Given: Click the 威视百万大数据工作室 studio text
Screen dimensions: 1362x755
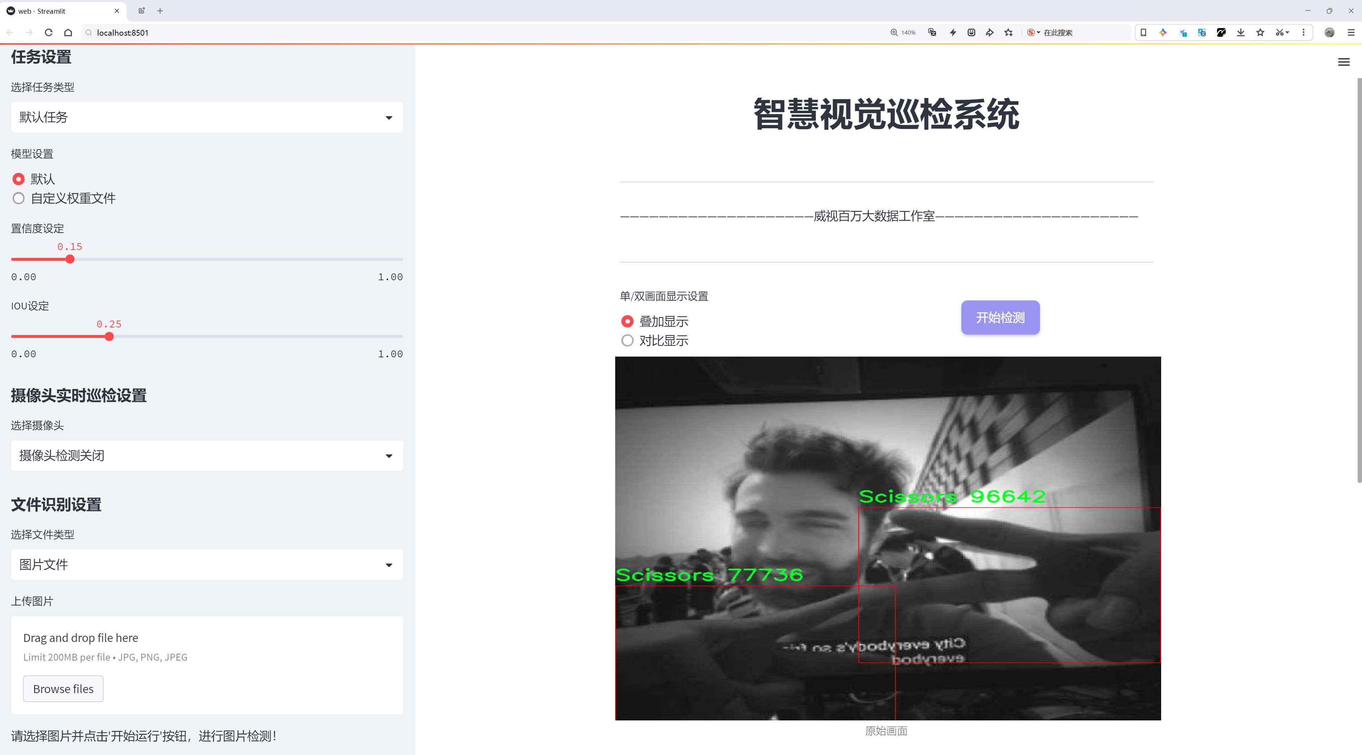Looking at the screenshot, I should 874,216.
